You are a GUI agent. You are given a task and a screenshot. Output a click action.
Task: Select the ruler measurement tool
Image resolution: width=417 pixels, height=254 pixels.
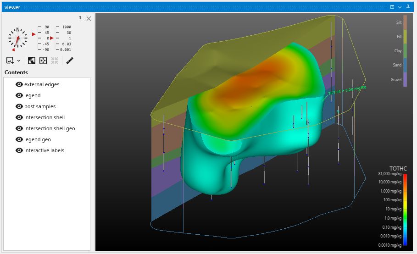[70, 61]
